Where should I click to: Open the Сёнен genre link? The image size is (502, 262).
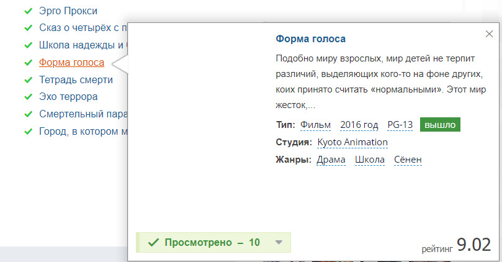click(x=408, y=160)
